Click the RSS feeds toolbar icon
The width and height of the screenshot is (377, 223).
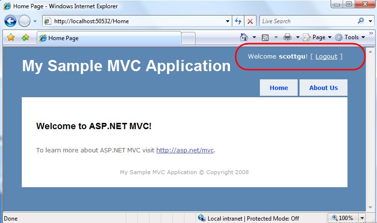[x=265, y=37]
